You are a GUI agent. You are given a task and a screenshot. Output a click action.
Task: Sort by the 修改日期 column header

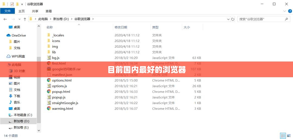(121, 27)
